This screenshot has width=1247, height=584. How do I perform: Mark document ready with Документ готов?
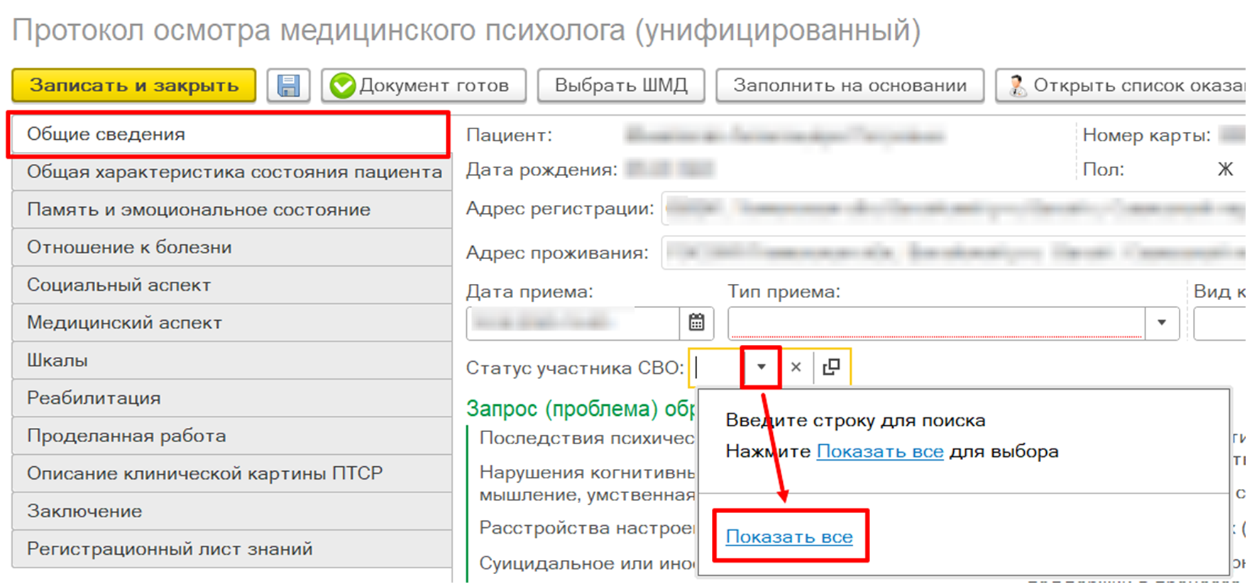423,86
